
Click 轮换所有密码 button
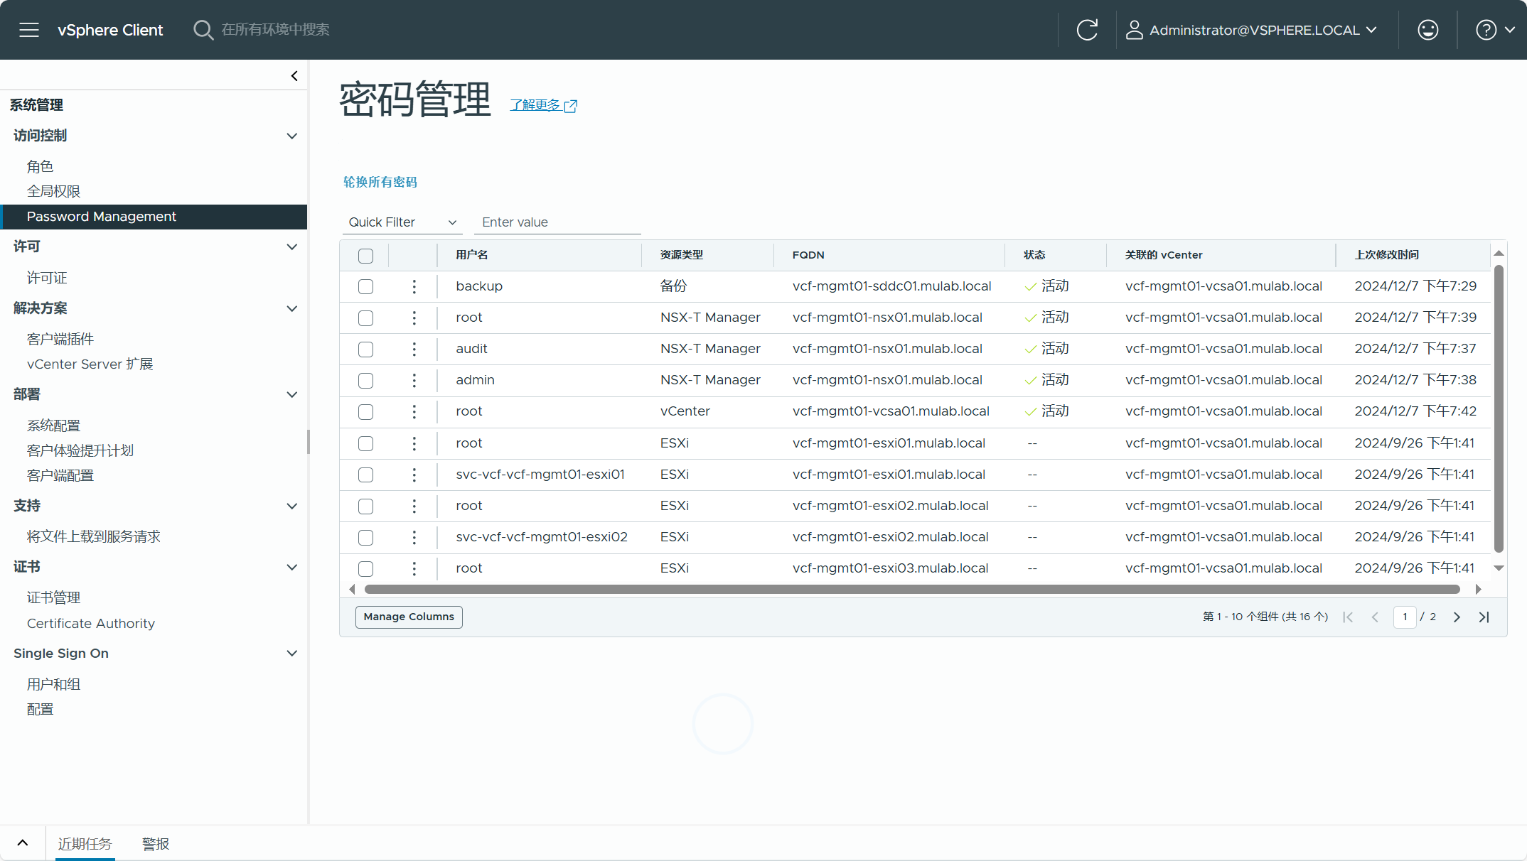[x=381, y=181]
